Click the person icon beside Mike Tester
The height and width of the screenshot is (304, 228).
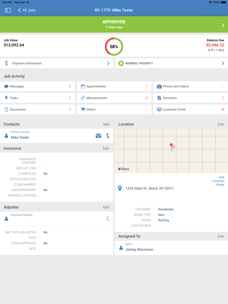[x=6, y=136]
